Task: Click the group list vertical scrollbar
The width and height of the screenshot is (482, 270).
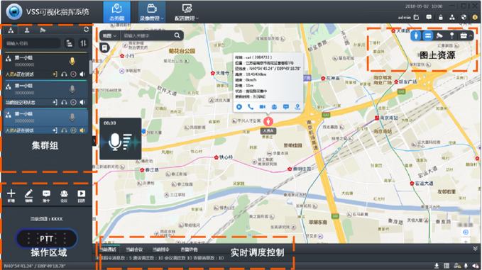Action: click(x=90, y=67)
